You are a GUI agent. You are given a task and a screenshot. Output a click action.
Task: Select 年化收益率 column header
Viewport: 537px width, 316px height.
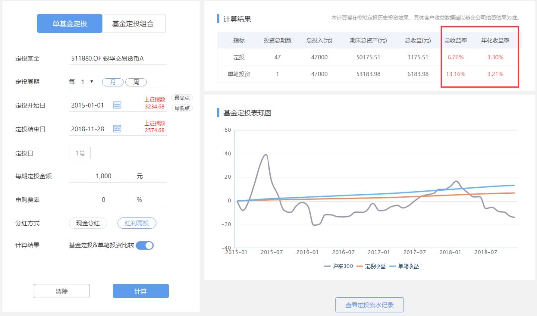click(495, 40)
